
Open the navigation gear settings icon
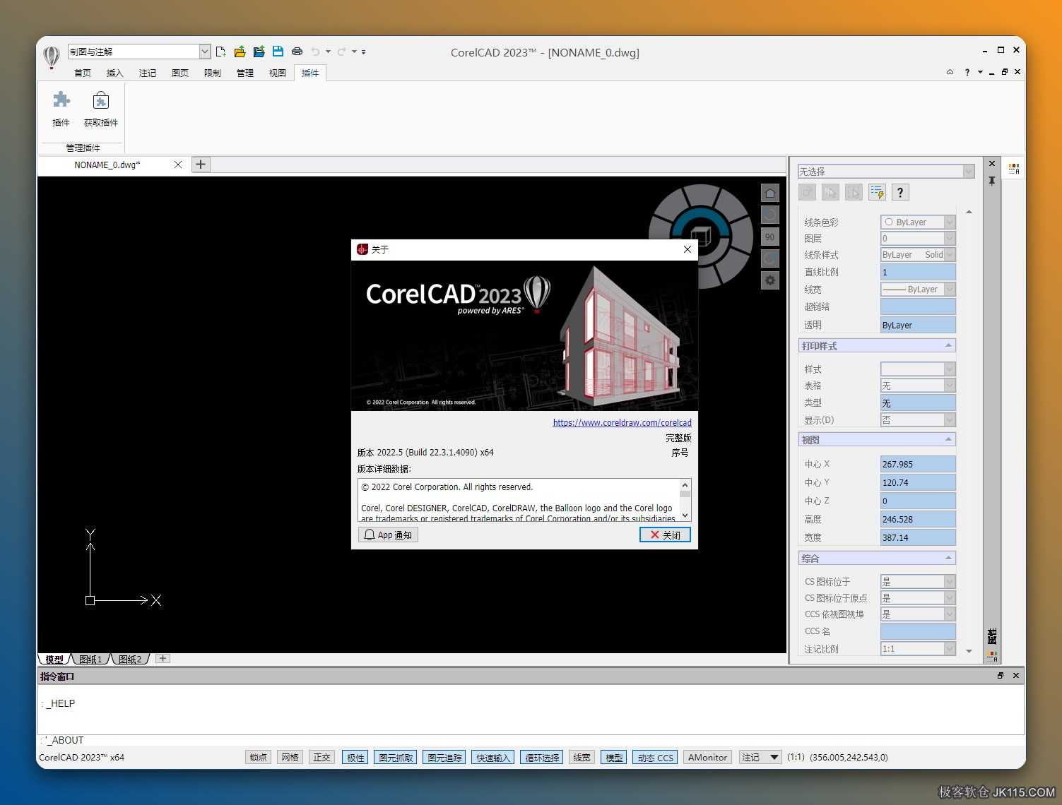click(770, 281)
